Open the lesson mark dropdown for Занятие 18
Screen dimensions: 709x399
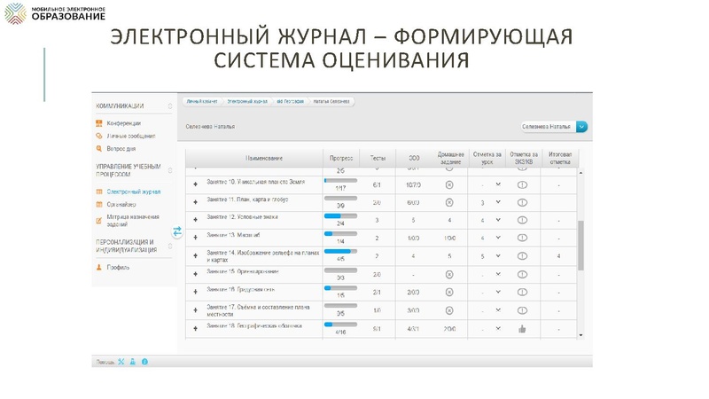[498, 329]
